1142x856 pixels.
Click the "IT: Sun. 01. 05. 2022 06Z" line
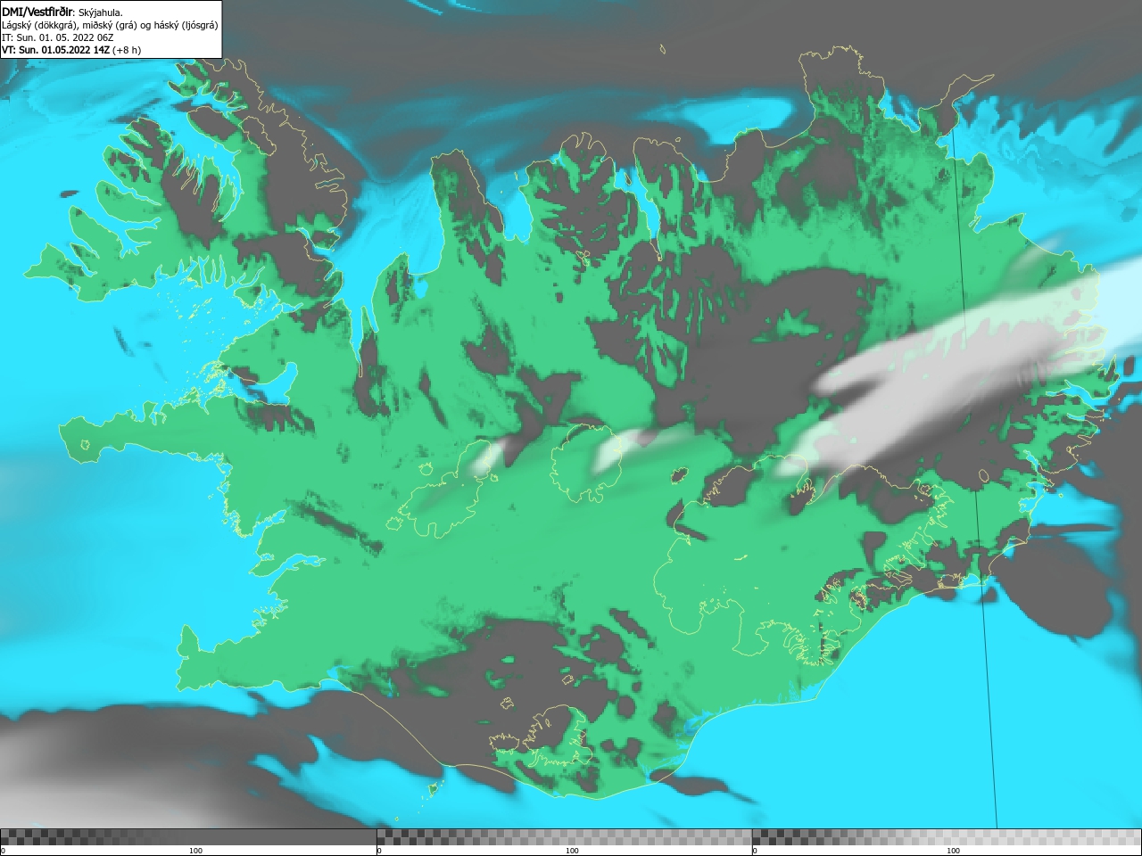coord(58,37)
